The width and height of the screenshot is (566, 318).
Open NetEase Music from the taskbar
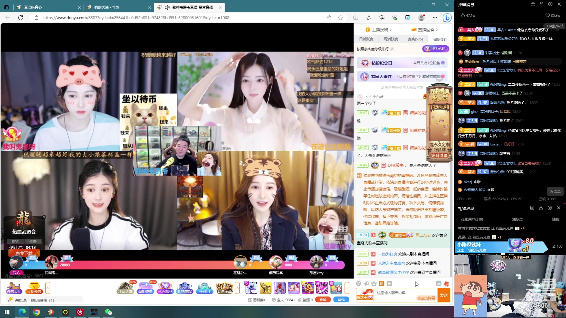[x=80, y=312]
